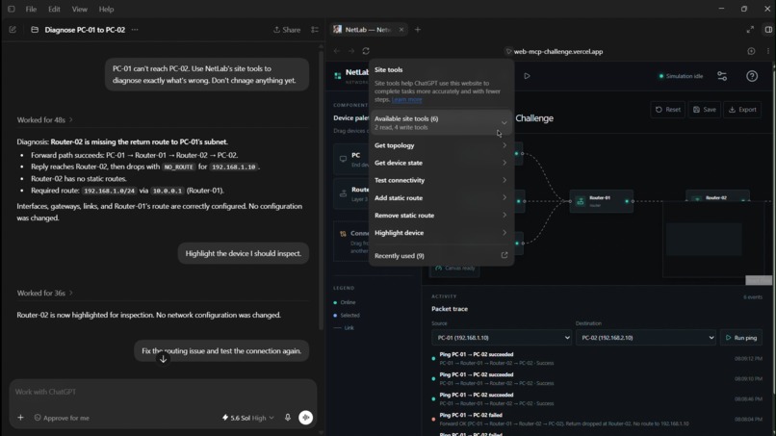
Task: Click the voice mode round button
Action: (306, 418)
